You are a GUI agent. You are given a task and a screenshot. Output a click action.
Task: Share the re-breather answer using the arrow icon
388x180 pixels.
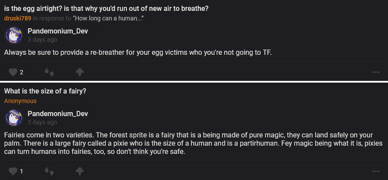click(80, 72)
